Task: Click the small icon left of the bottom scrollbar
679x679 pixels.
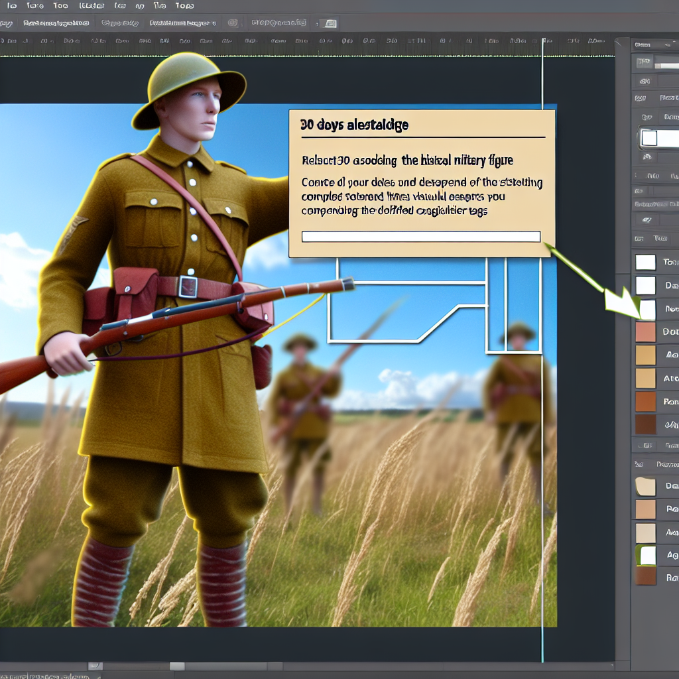Action: 95,666
